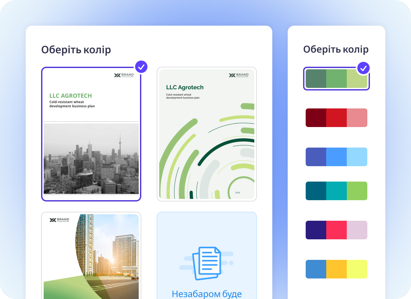Select the red color palette
The image size is (411, 299).
336,118
